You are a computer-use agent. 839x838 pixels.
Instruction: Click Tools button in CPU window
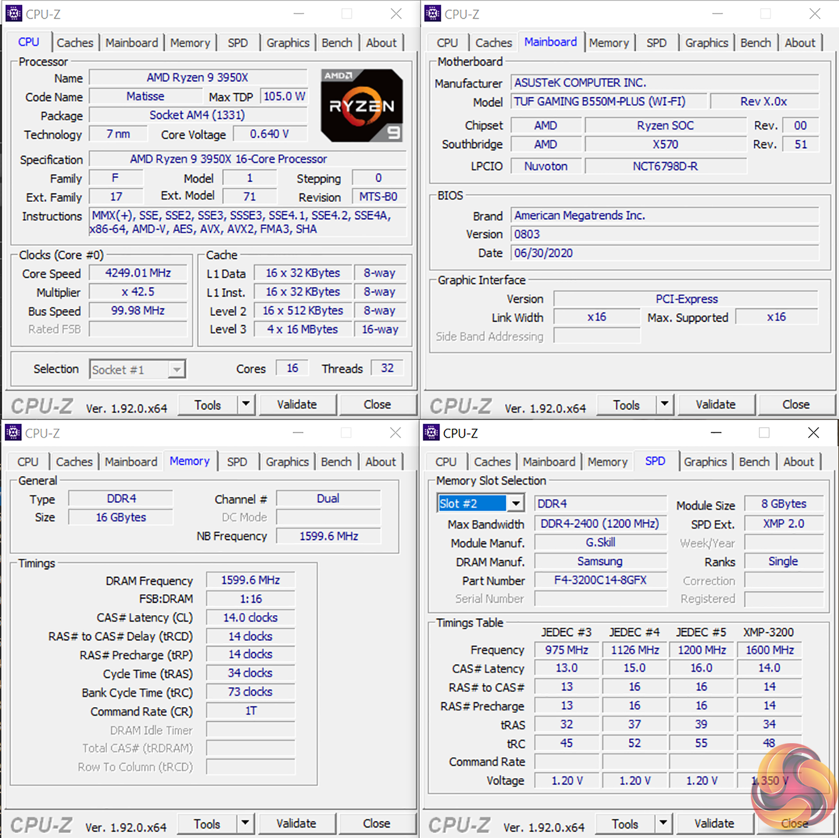208,404
